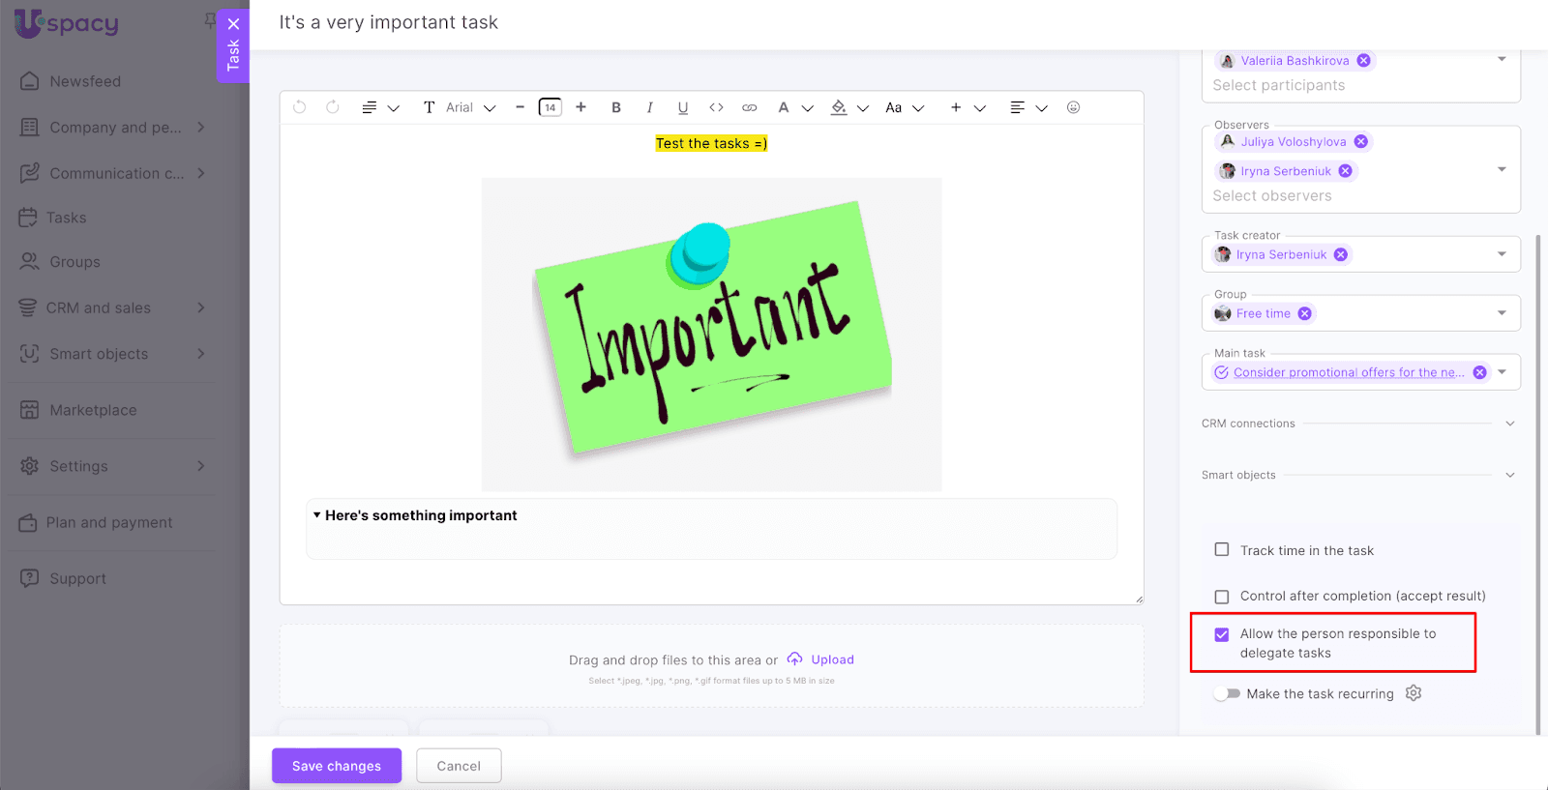Toggle bold formatting in the editor toolbar
This screenshot has height=790, width=1548.
click(616, 107)
